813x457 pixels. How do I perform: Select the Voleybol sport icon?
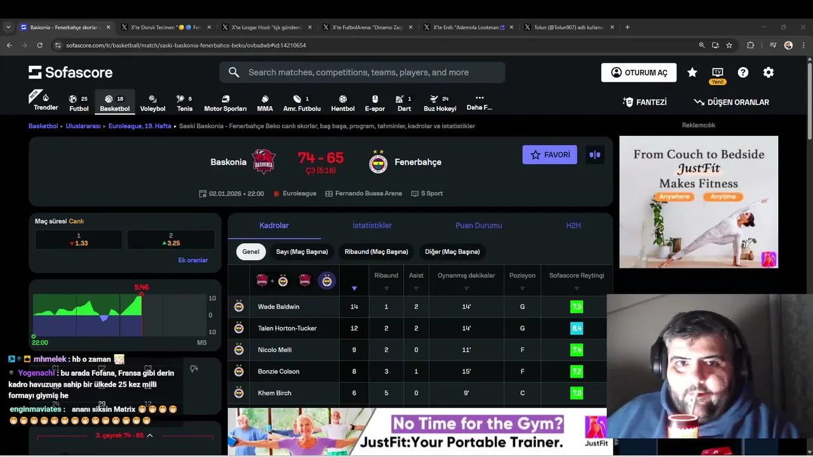click(152, 103)
